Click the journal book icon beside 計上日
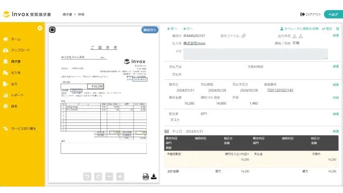This screenshot has height=193, width=343. point(167,131)
